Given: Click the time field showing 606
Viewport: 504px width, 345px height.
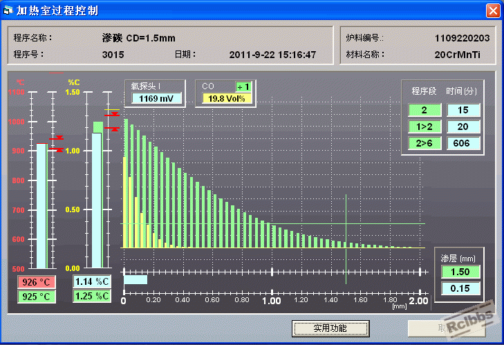Looking at the screenshot, I should pos(463,143).
